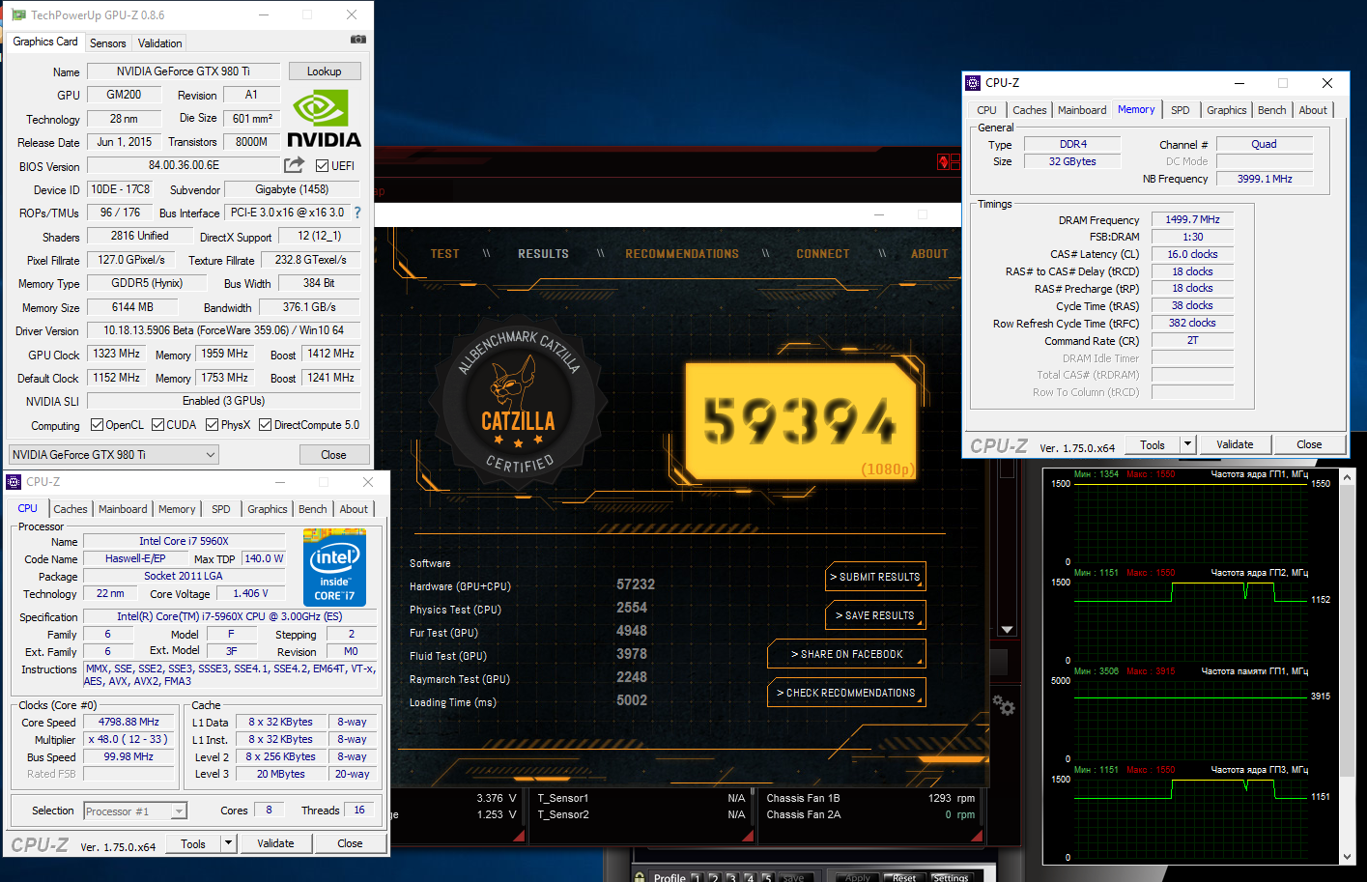This screenshot has height=882, width=1367.
Task: Switch to the Sensors tab in GPU-Z
Action: coord(108,43)
